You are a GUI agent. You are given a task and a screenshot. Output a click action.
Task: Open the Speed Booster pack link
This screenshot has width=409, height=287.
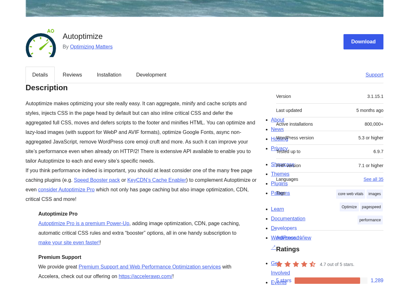pos(97,180)
